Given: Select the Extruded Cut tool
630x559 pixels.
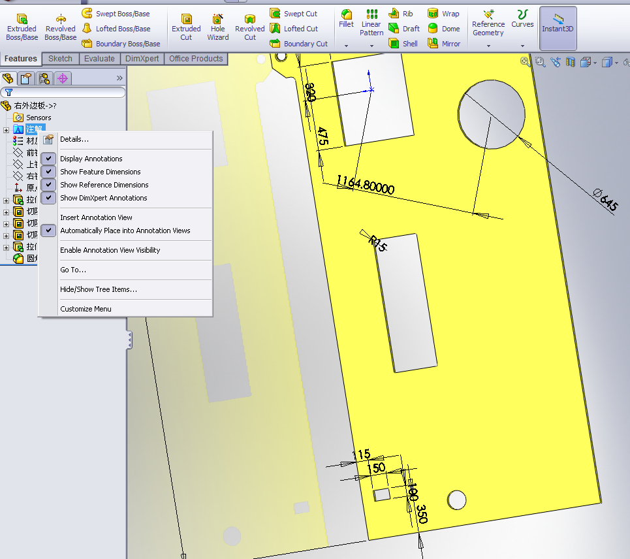Looking at the screenshot, I should point(186,27).
